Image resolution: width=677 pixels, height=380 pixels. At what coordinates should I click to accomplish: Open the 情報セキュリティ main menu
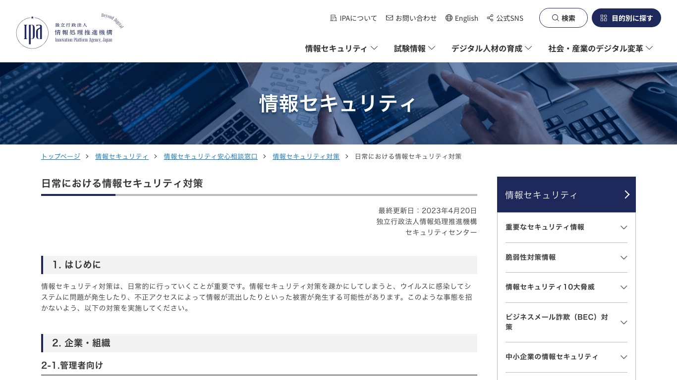[341, 48]
